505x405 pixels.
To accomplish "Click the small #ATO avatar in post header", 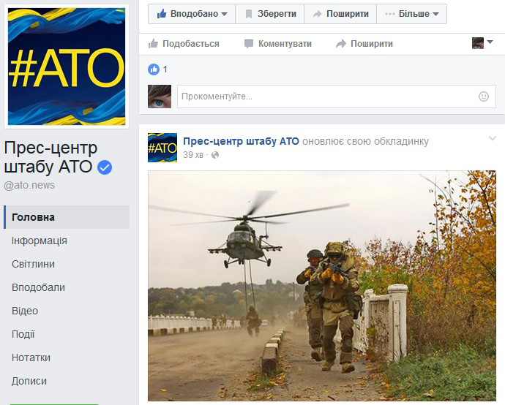I will [x=162, y=147].
